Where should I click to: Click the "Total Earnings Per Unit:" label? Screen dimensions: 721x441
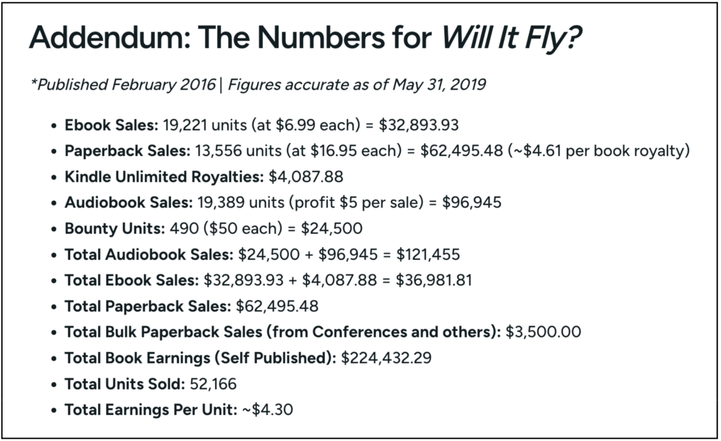[151, 410]
